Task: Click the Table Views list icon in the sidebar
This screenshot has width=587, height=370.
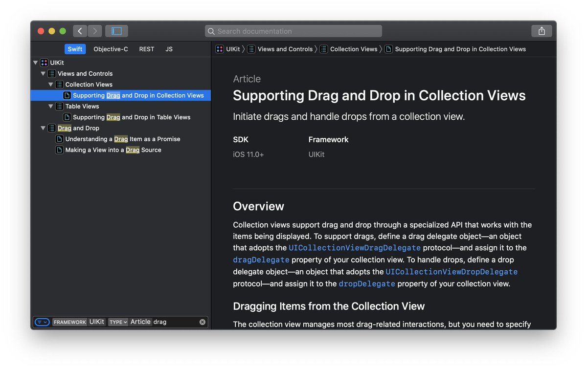Action: point(60,106)
